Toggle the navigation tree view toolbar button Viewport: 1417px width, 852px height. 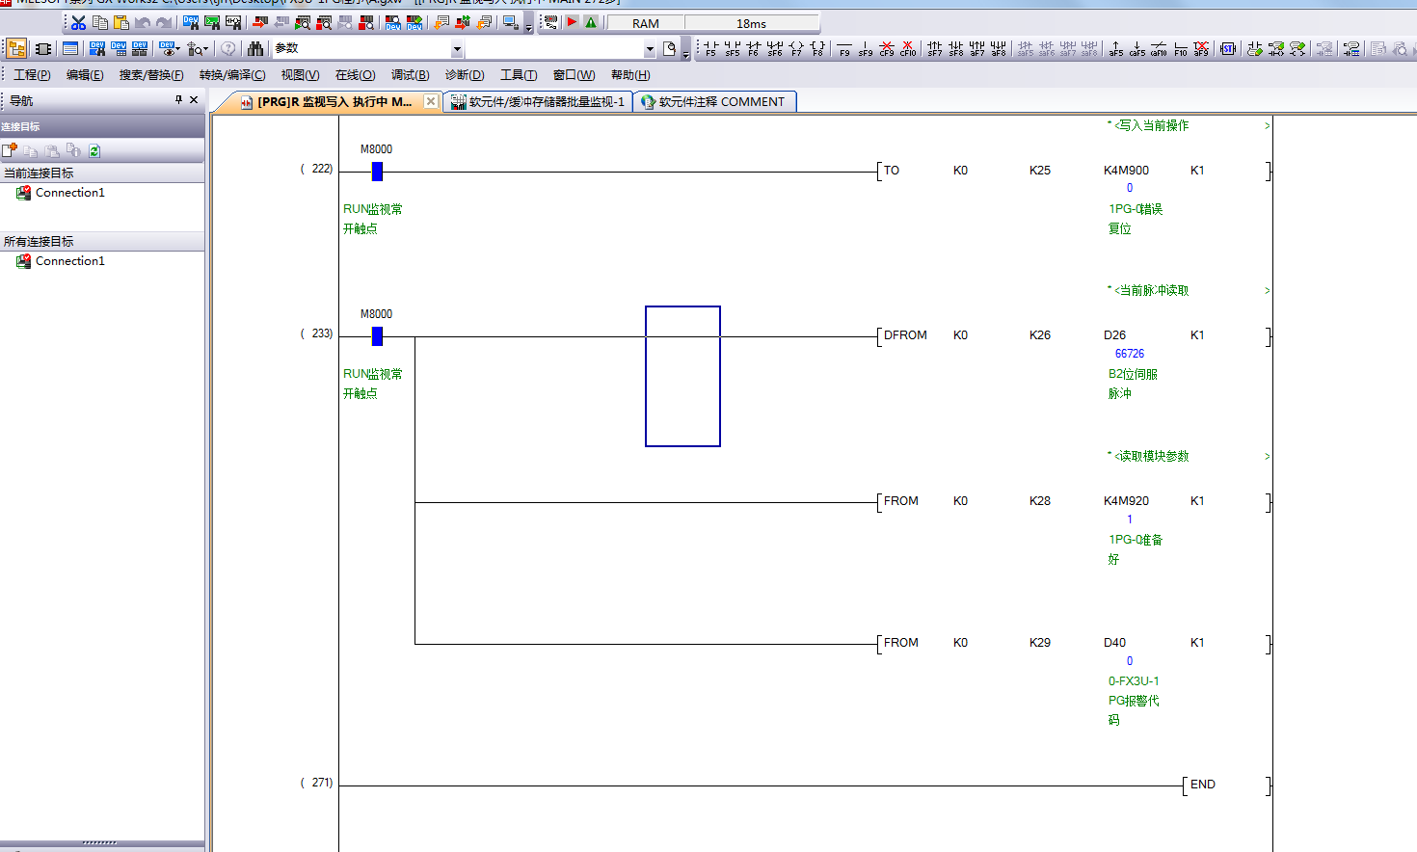(x=16, y=48)
